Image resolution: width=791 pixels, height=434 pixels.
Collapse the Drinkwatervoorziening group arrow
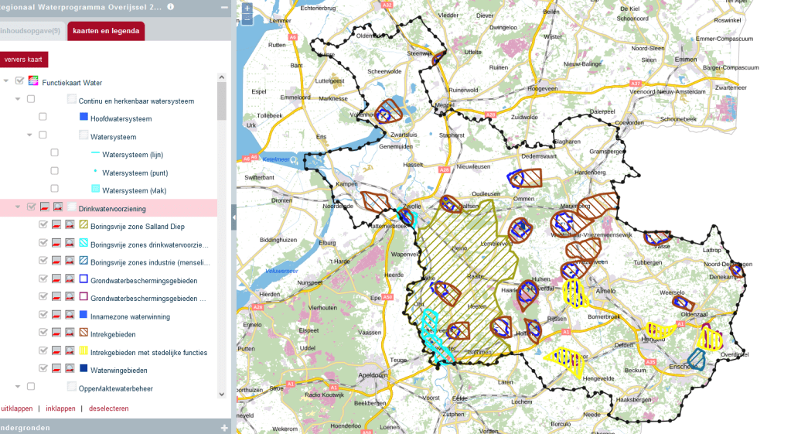(18, 208)
